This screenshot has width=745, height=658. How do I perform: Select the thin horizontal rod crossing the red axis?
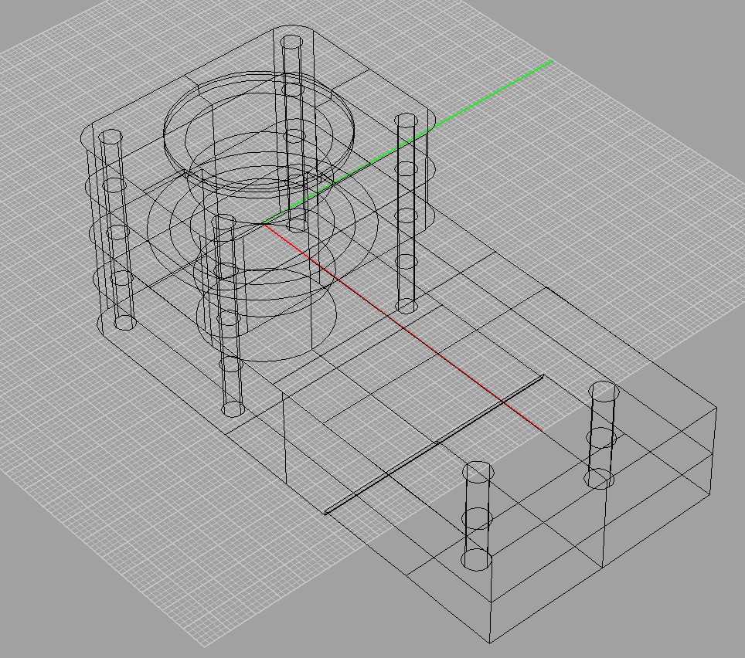pyautogui.click(x=434, y=445)
